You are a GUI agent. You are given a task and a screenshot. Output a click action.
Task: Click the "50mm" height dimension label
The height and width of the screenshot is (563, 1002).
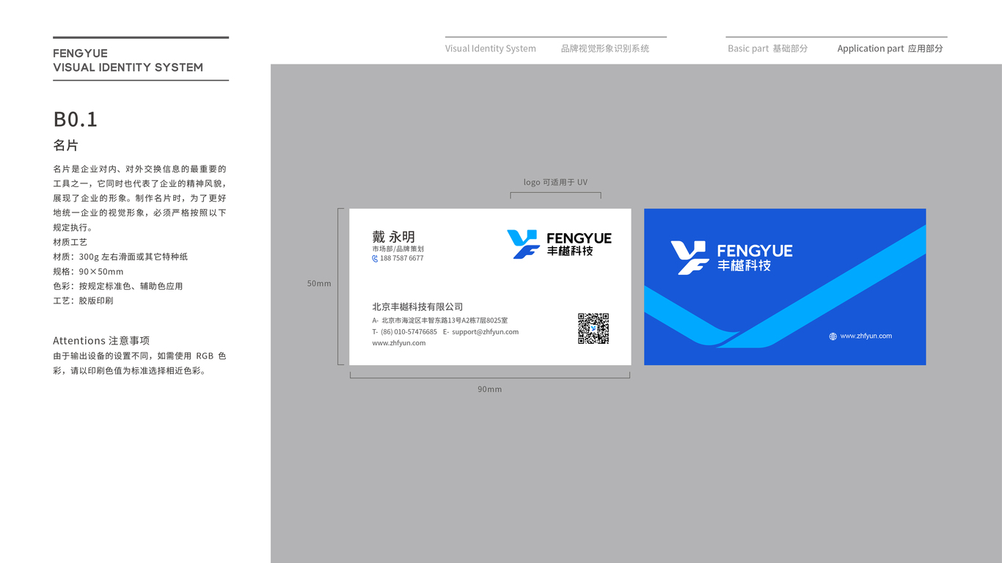pyautogui.click(x=319, y=284)
